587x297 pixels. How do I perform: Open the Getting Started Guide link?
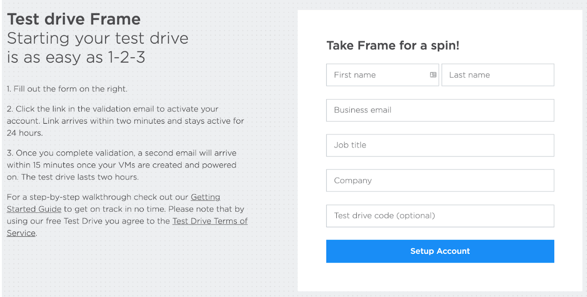click(205, 197)
